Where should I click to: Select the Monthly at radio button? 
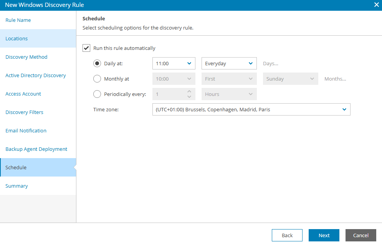pyautogui.click(x=97, y=79)
